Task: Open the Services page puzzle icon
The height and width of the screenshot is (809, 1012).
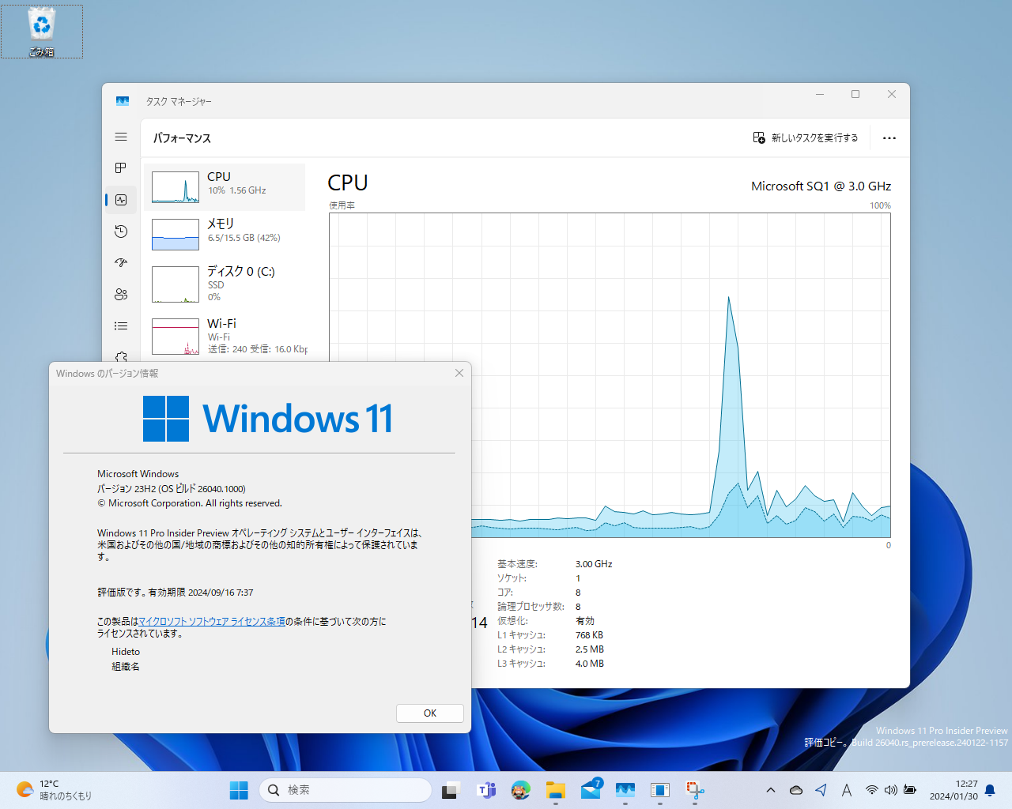Action: click(x=121, y=356)
